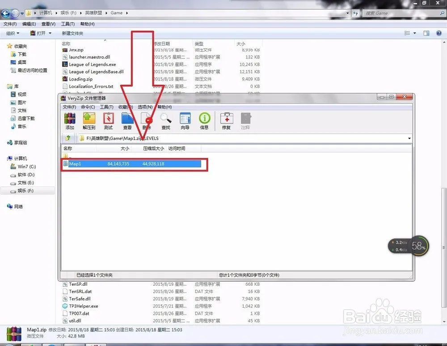
Task: Open the 组织 dropdown in the Explorer toolbar
Action: [x=13, y=33]
